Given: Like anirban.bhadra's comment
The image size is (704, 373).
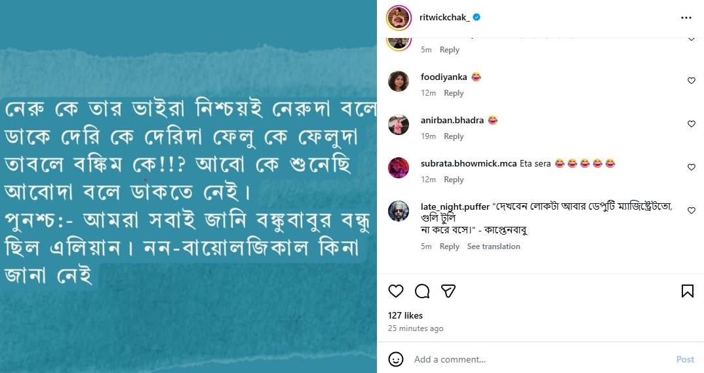Looking at the screenshot, I should tap(691, 124).
